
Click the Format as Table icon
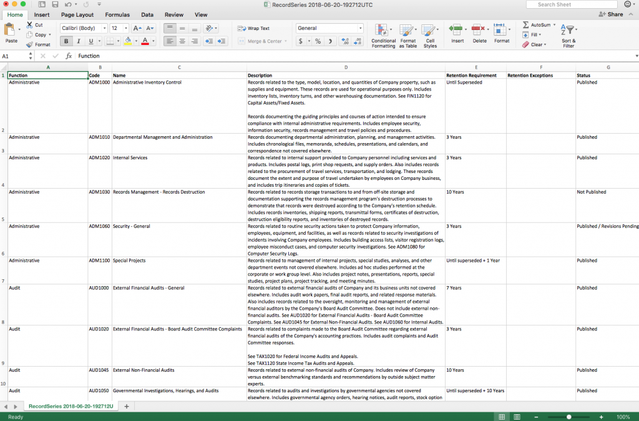click(407, 31)
